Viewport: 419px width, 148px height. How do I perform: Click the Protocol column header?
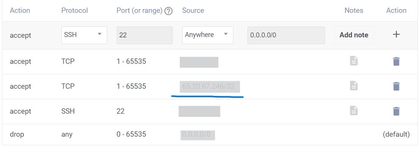pos(75,10)
